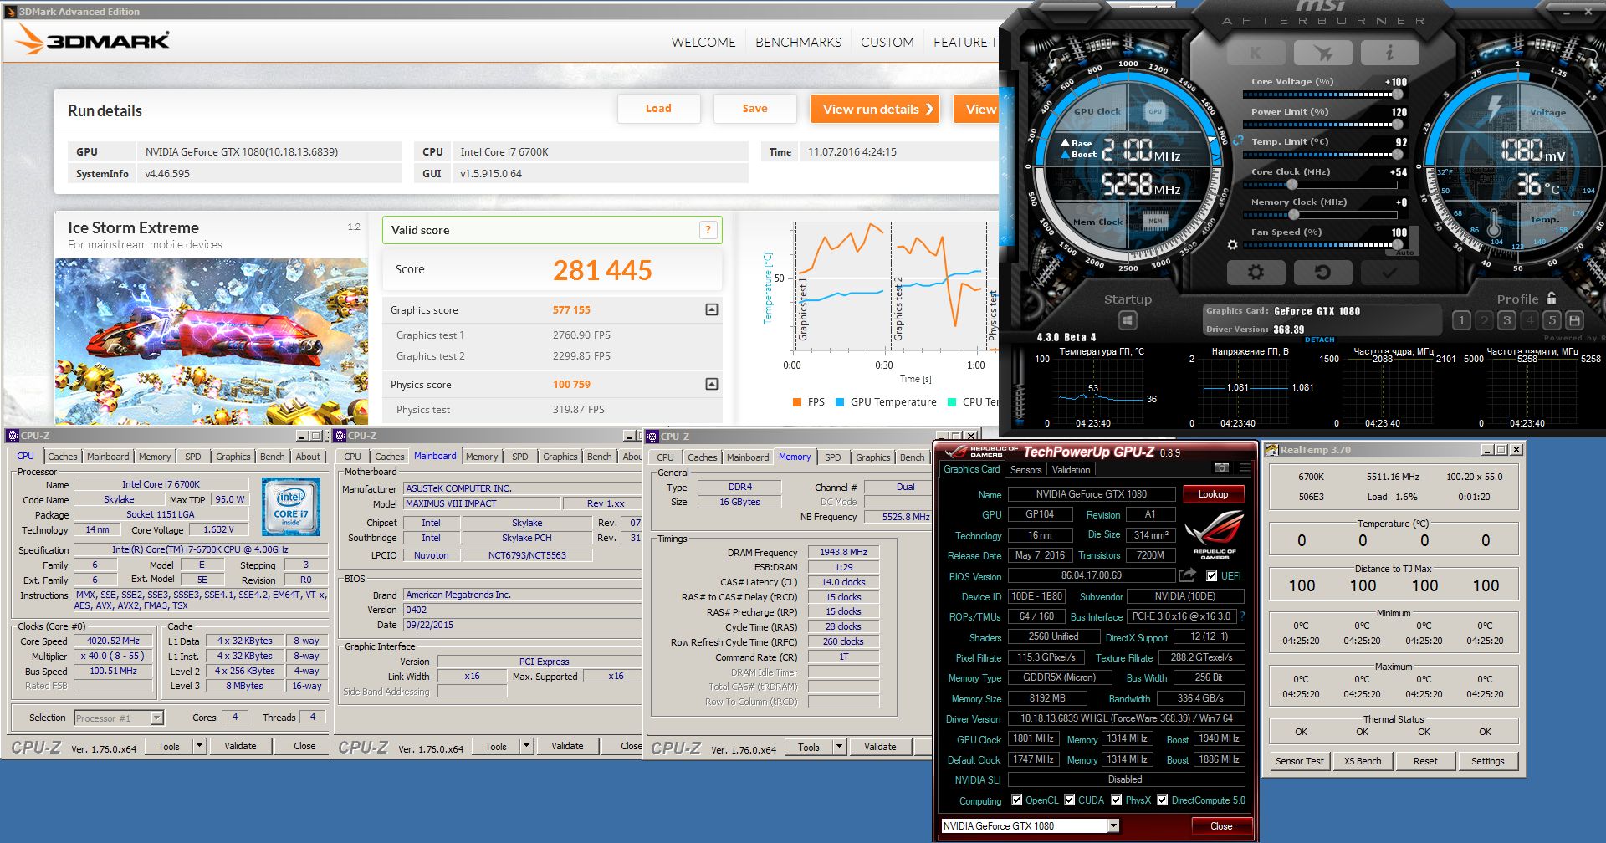Click the Sensor Test button in RealTemp
Screen dimensions: 1606x843
(1300, 761)
